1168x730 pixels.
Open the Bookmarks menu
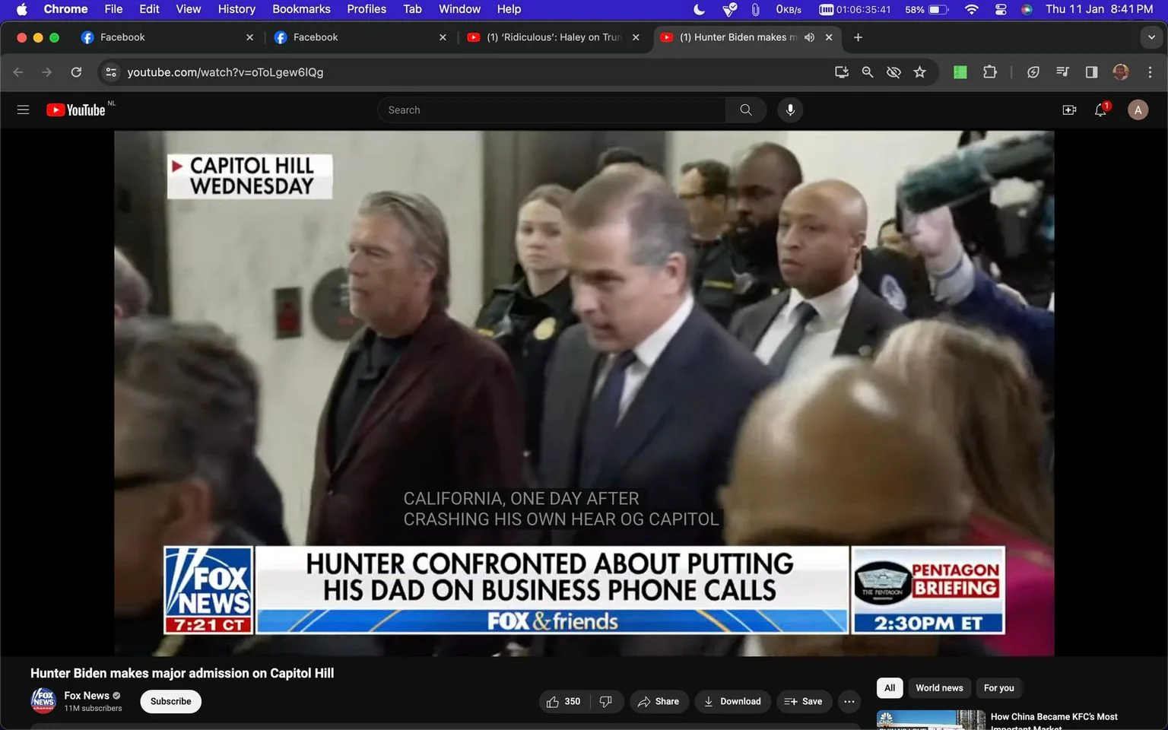301,9
